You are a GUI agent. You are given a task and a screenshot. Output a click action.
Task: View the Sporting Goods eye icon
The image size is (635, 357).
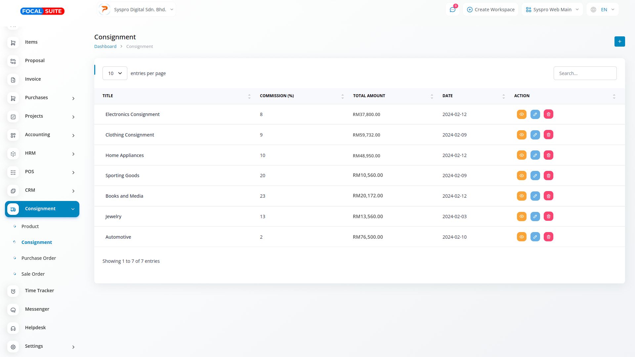point(522,176)
